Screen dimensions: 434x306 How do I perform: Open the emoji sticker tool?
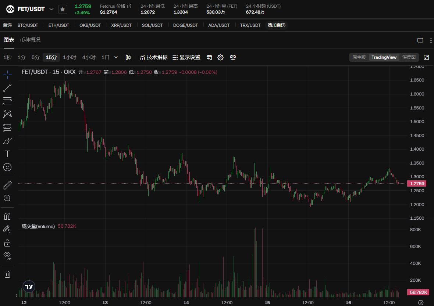[x=7, y=167]
